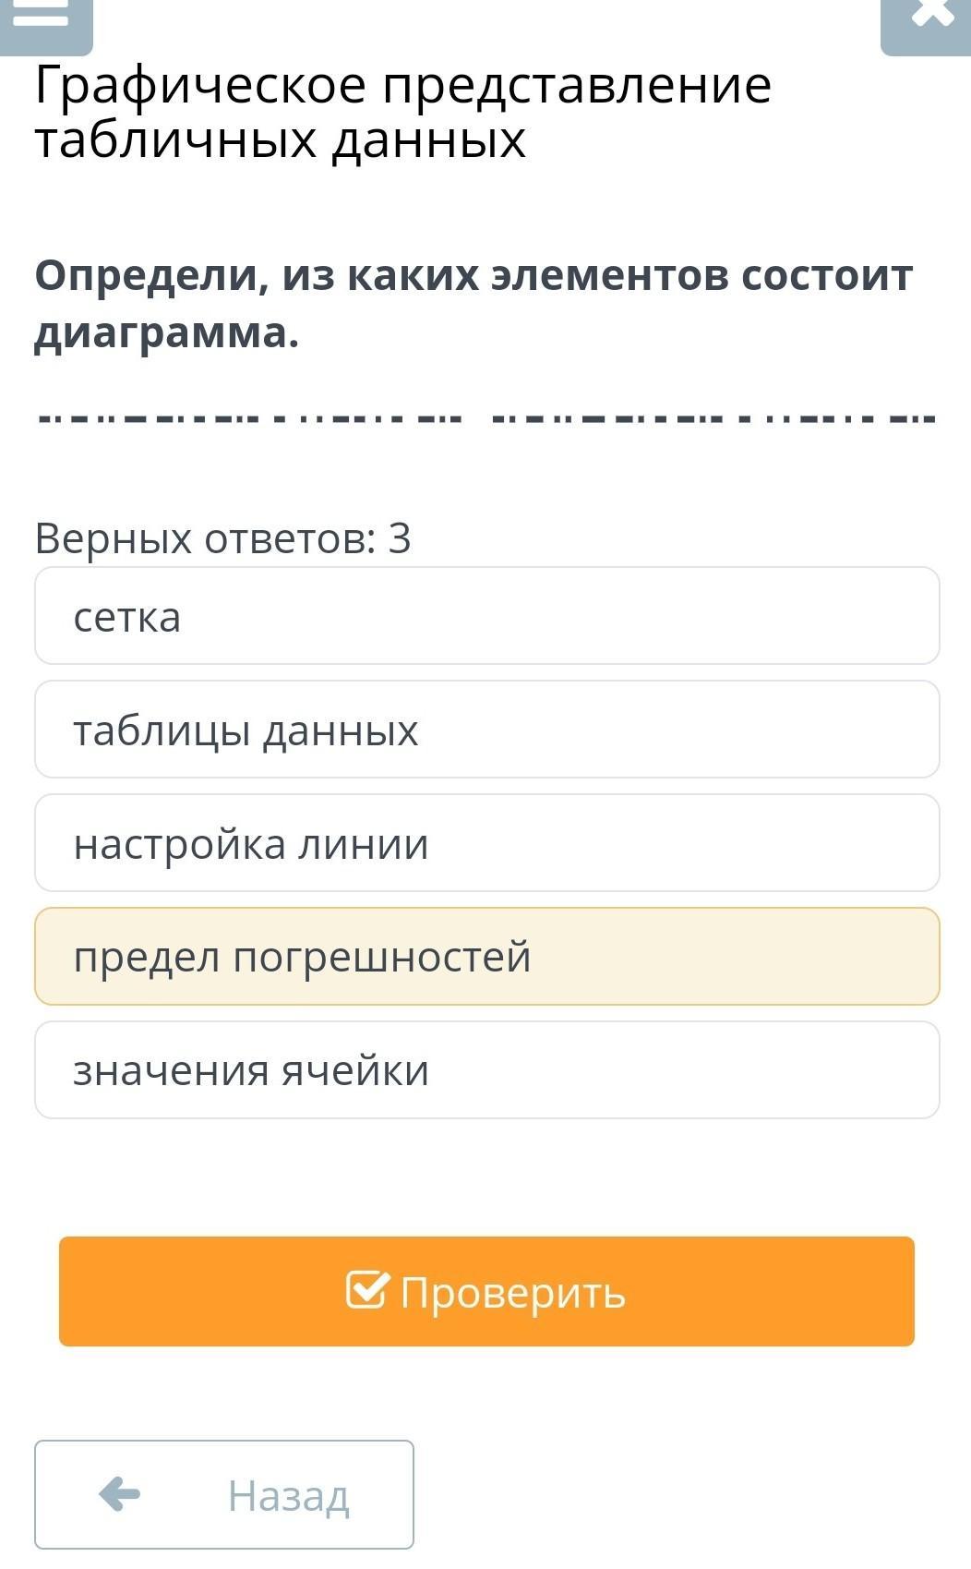The width and height of the screenshot is (971, 1569).
Task: Select the answer option «таблицы данных»
Action: pyautogui.click(x=486, y=730)
